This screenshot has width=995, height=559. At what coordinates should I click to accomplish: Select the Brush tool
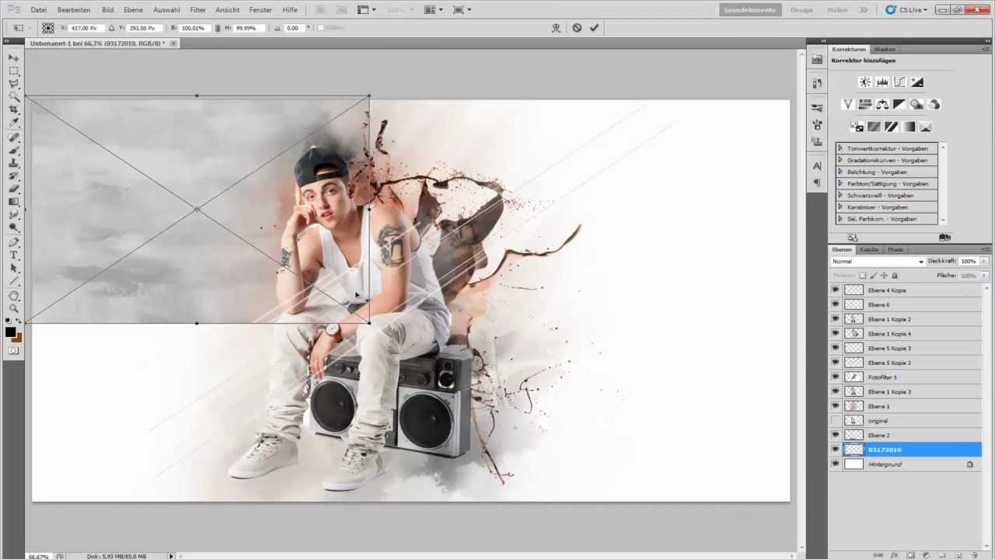click(x=14, y=149)
